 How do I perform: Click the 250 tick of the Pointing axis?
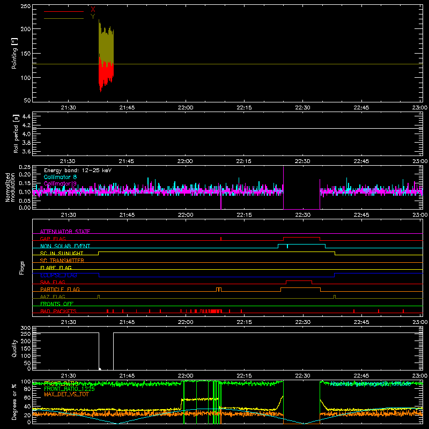pos(25,6)
